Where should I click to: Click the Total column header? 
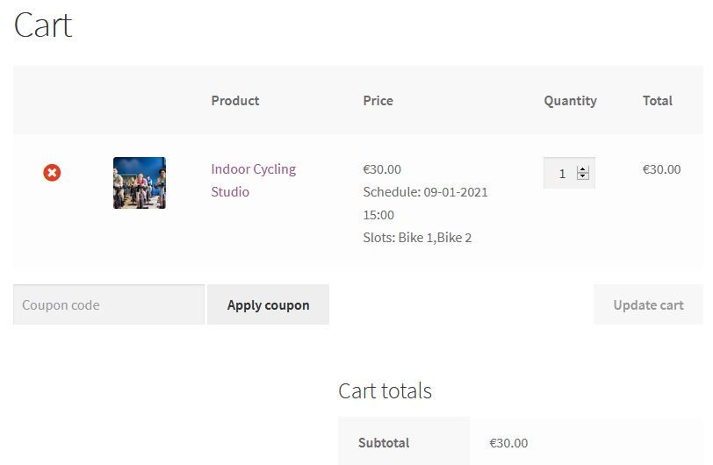pos(657,101)
